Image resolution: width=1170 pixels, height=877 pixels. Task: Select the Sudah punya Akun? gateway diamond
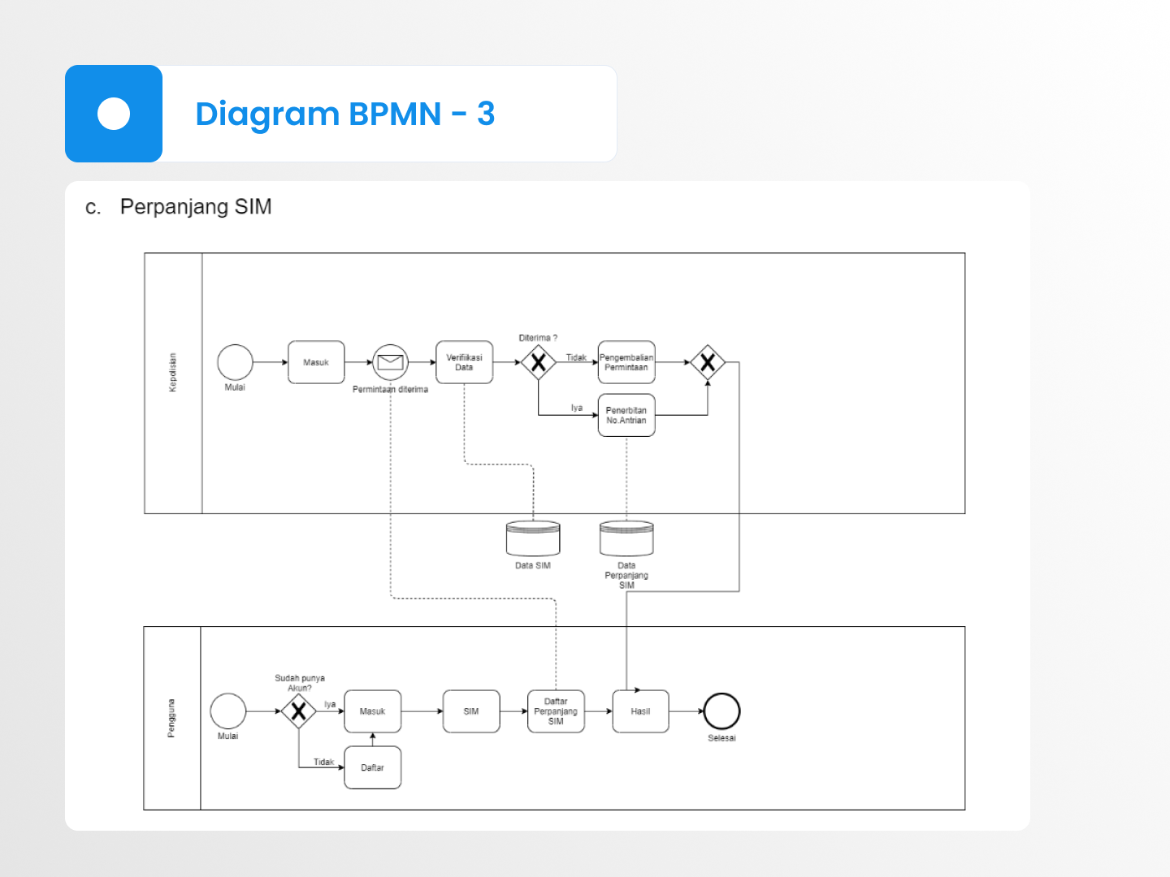click(298, 711)
